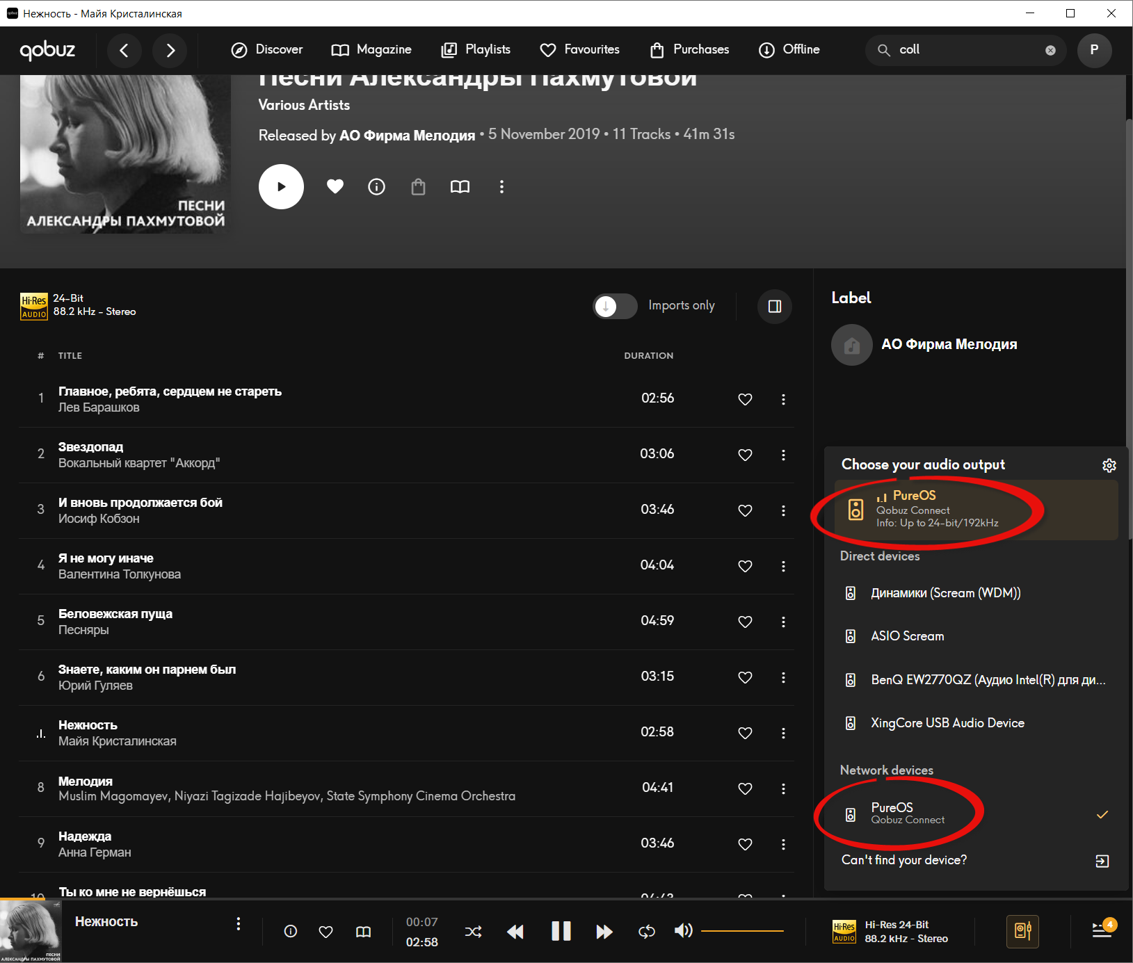
Task: Select PureOS under Network devices
Action: point(976,814)
